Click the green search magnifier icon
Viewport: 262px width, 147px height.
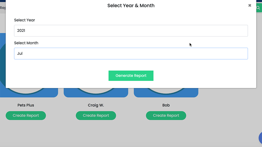pos(259,8)
